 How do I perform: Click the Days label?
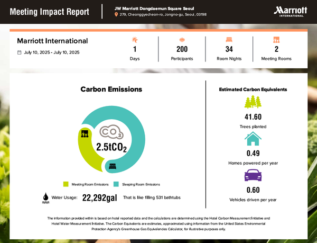coord(135,59)
